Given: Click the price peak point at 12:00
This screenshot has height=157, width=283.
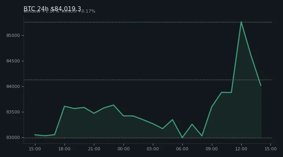Looking at the screenshot, I should tap(241, 22).
